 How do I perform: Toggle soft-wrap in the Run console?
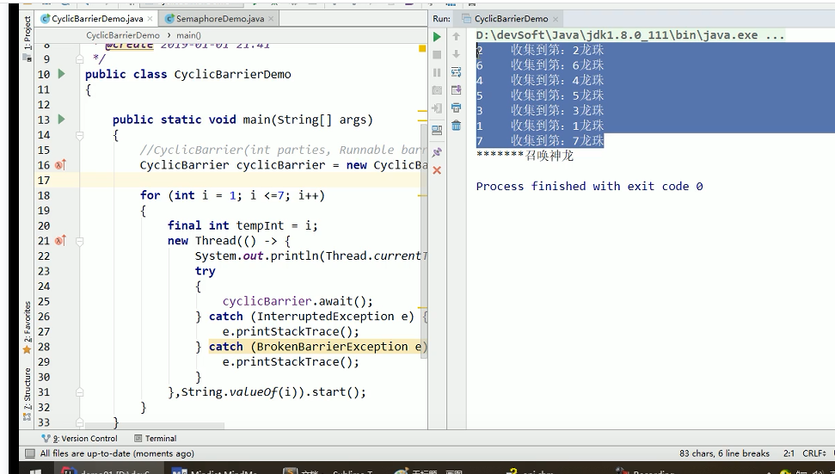point(457,72)
